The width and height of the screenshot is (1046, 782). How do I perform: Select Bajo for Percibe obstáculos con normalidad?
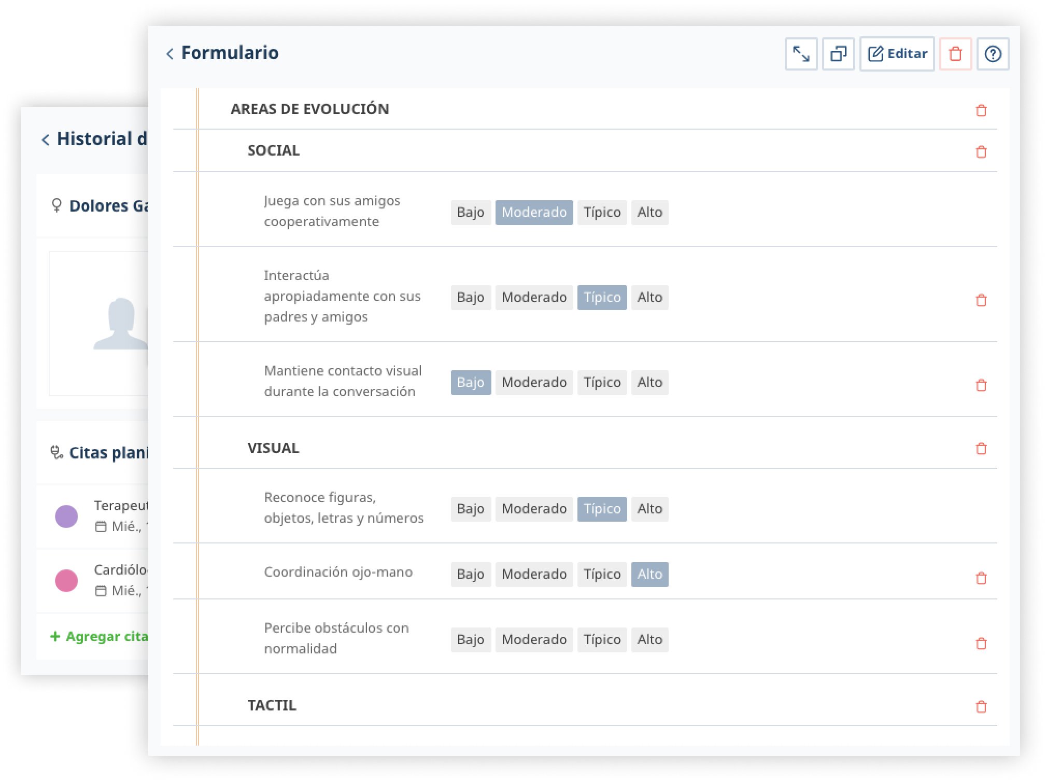tap(470, 639)
